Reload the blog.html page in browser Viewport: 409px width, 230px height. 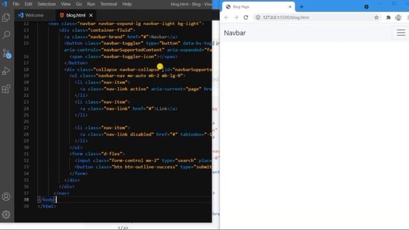pyautogui.click(x=245, y=17)
